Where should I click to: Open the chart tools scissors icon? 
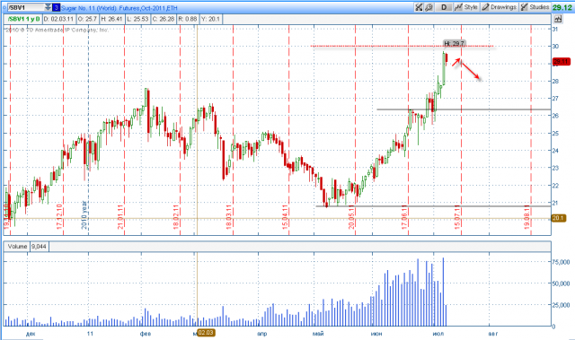tap(419, 7)
